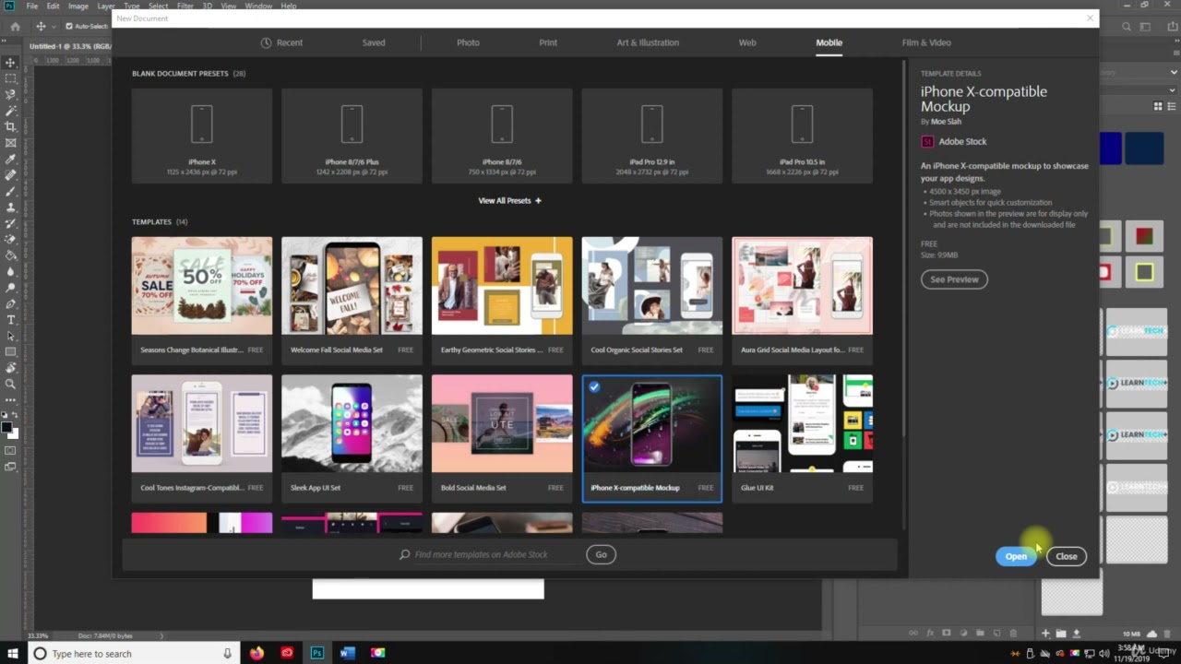Open Firefox from the taskbar
The image size is (1181, 664).
(x=256, y=653)
